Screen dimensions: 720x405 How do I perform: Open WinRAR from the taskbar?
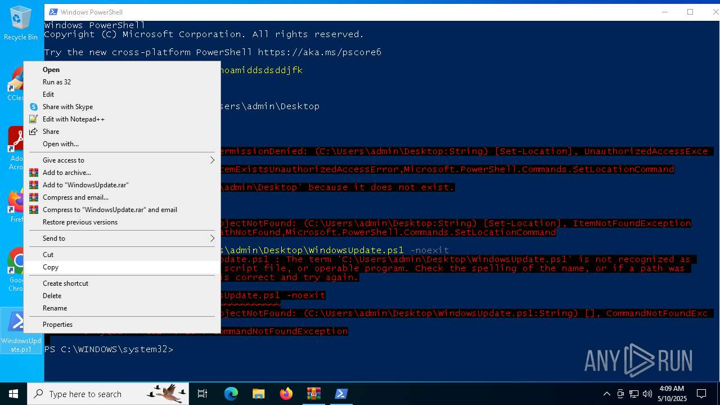pos(313,394)
